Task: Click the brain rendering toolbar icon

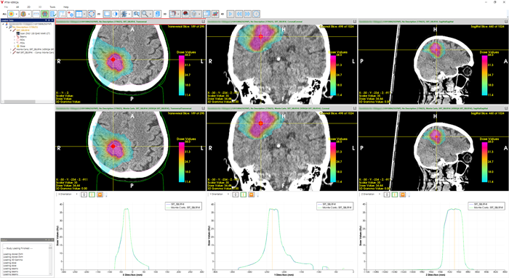Action: point(185,14)
